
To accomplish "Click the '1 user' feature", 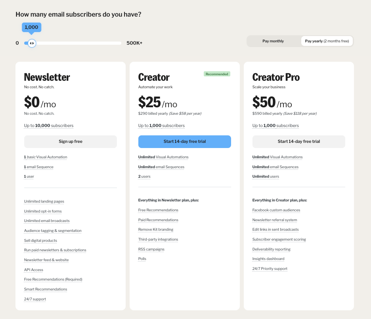I will [29, 177].
